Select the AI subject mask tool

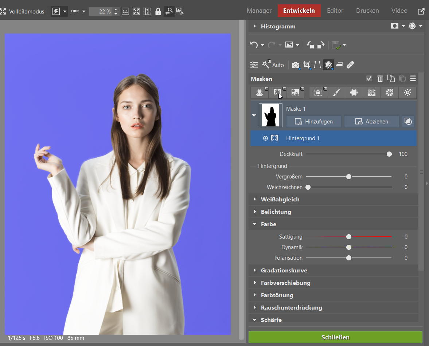[x=260, y=93]
